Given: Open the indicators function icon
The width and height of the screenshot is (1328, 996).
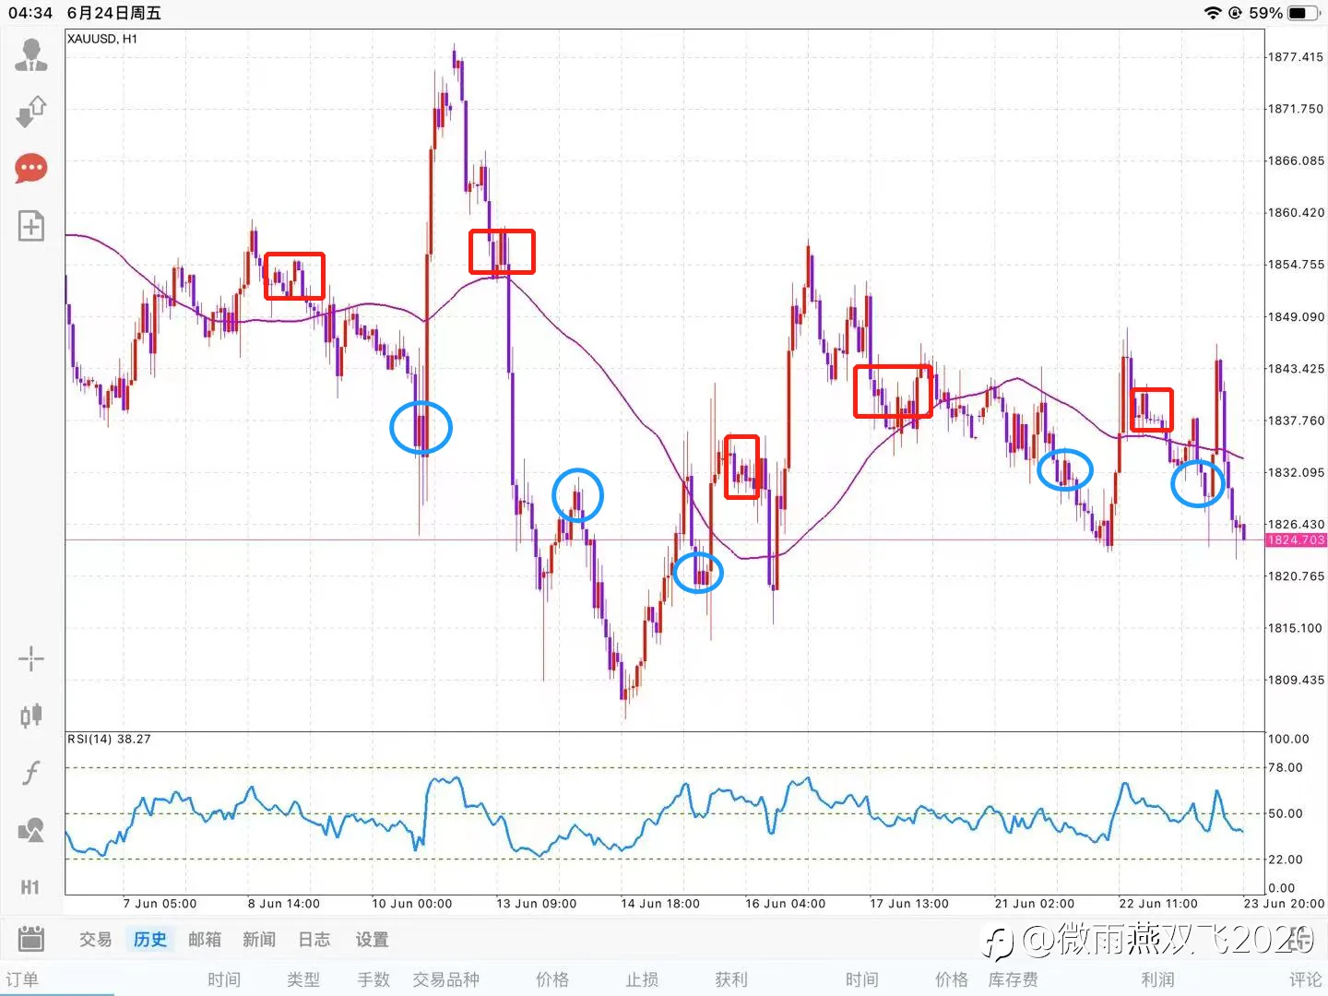Looking at the screenshot, I should (30, 773).
